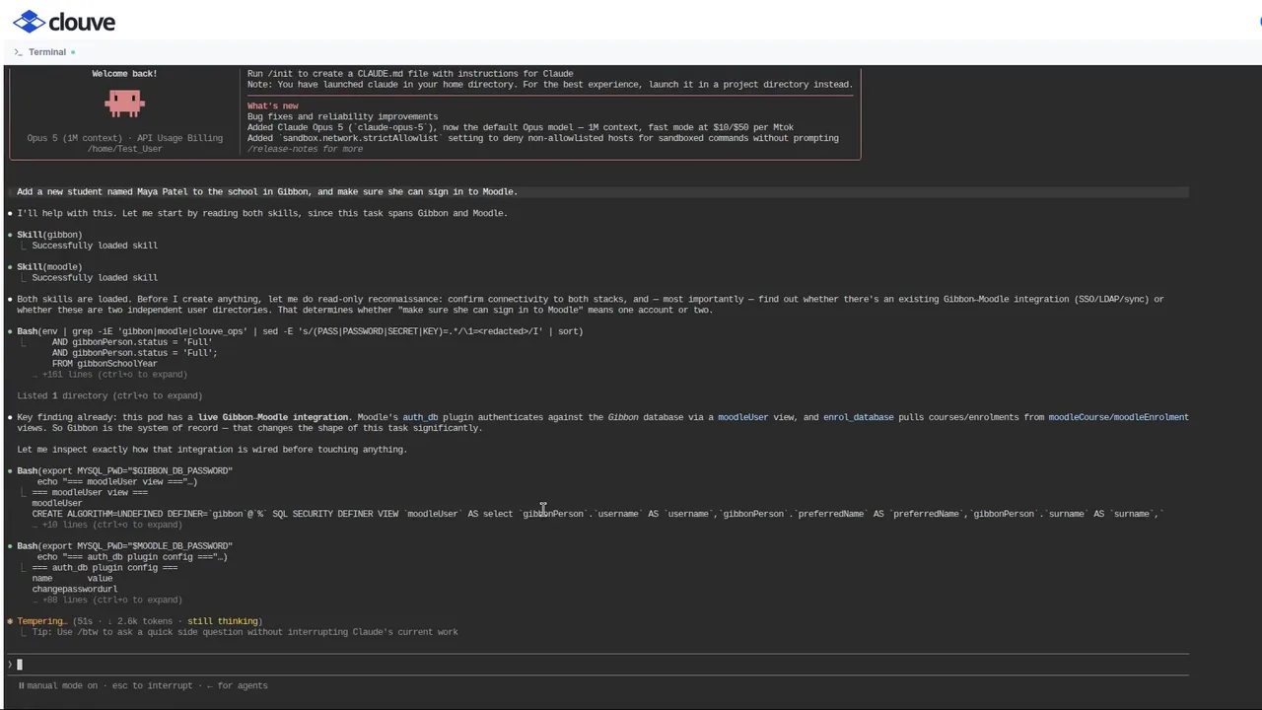Click the Tip about /btw side questions

pos(245,632)
